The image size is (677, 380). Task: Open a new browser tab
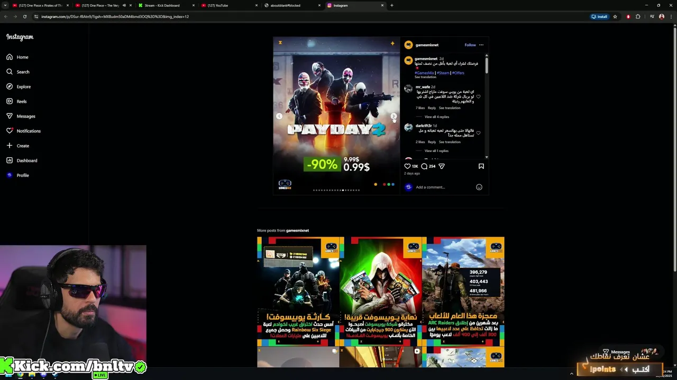pos(391,5)
